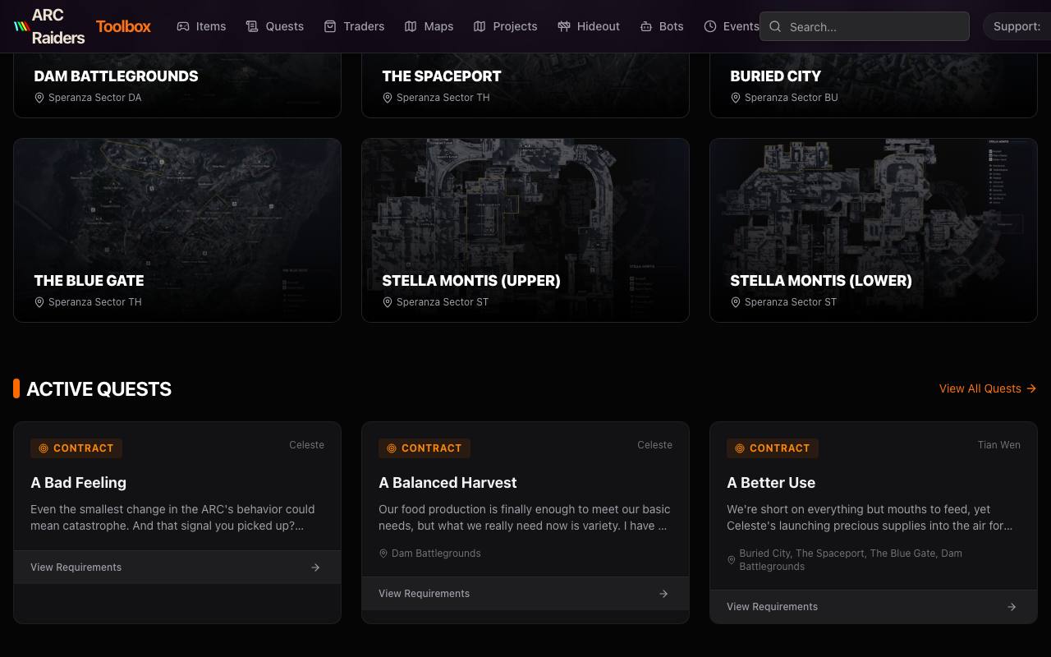The width and height of the screenshot is (1051, 657).
Task: Click the Quests scroll icon
Action: coord(252,26)
